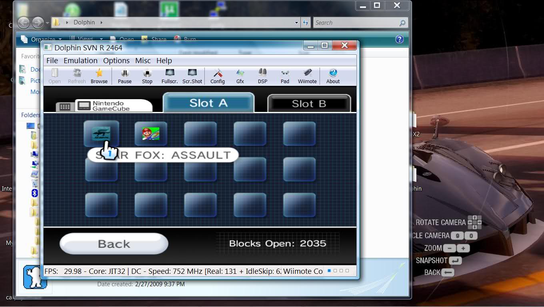
Task: Click the Blocks Open: 2035 text
Action: click(x=278, y=243)
